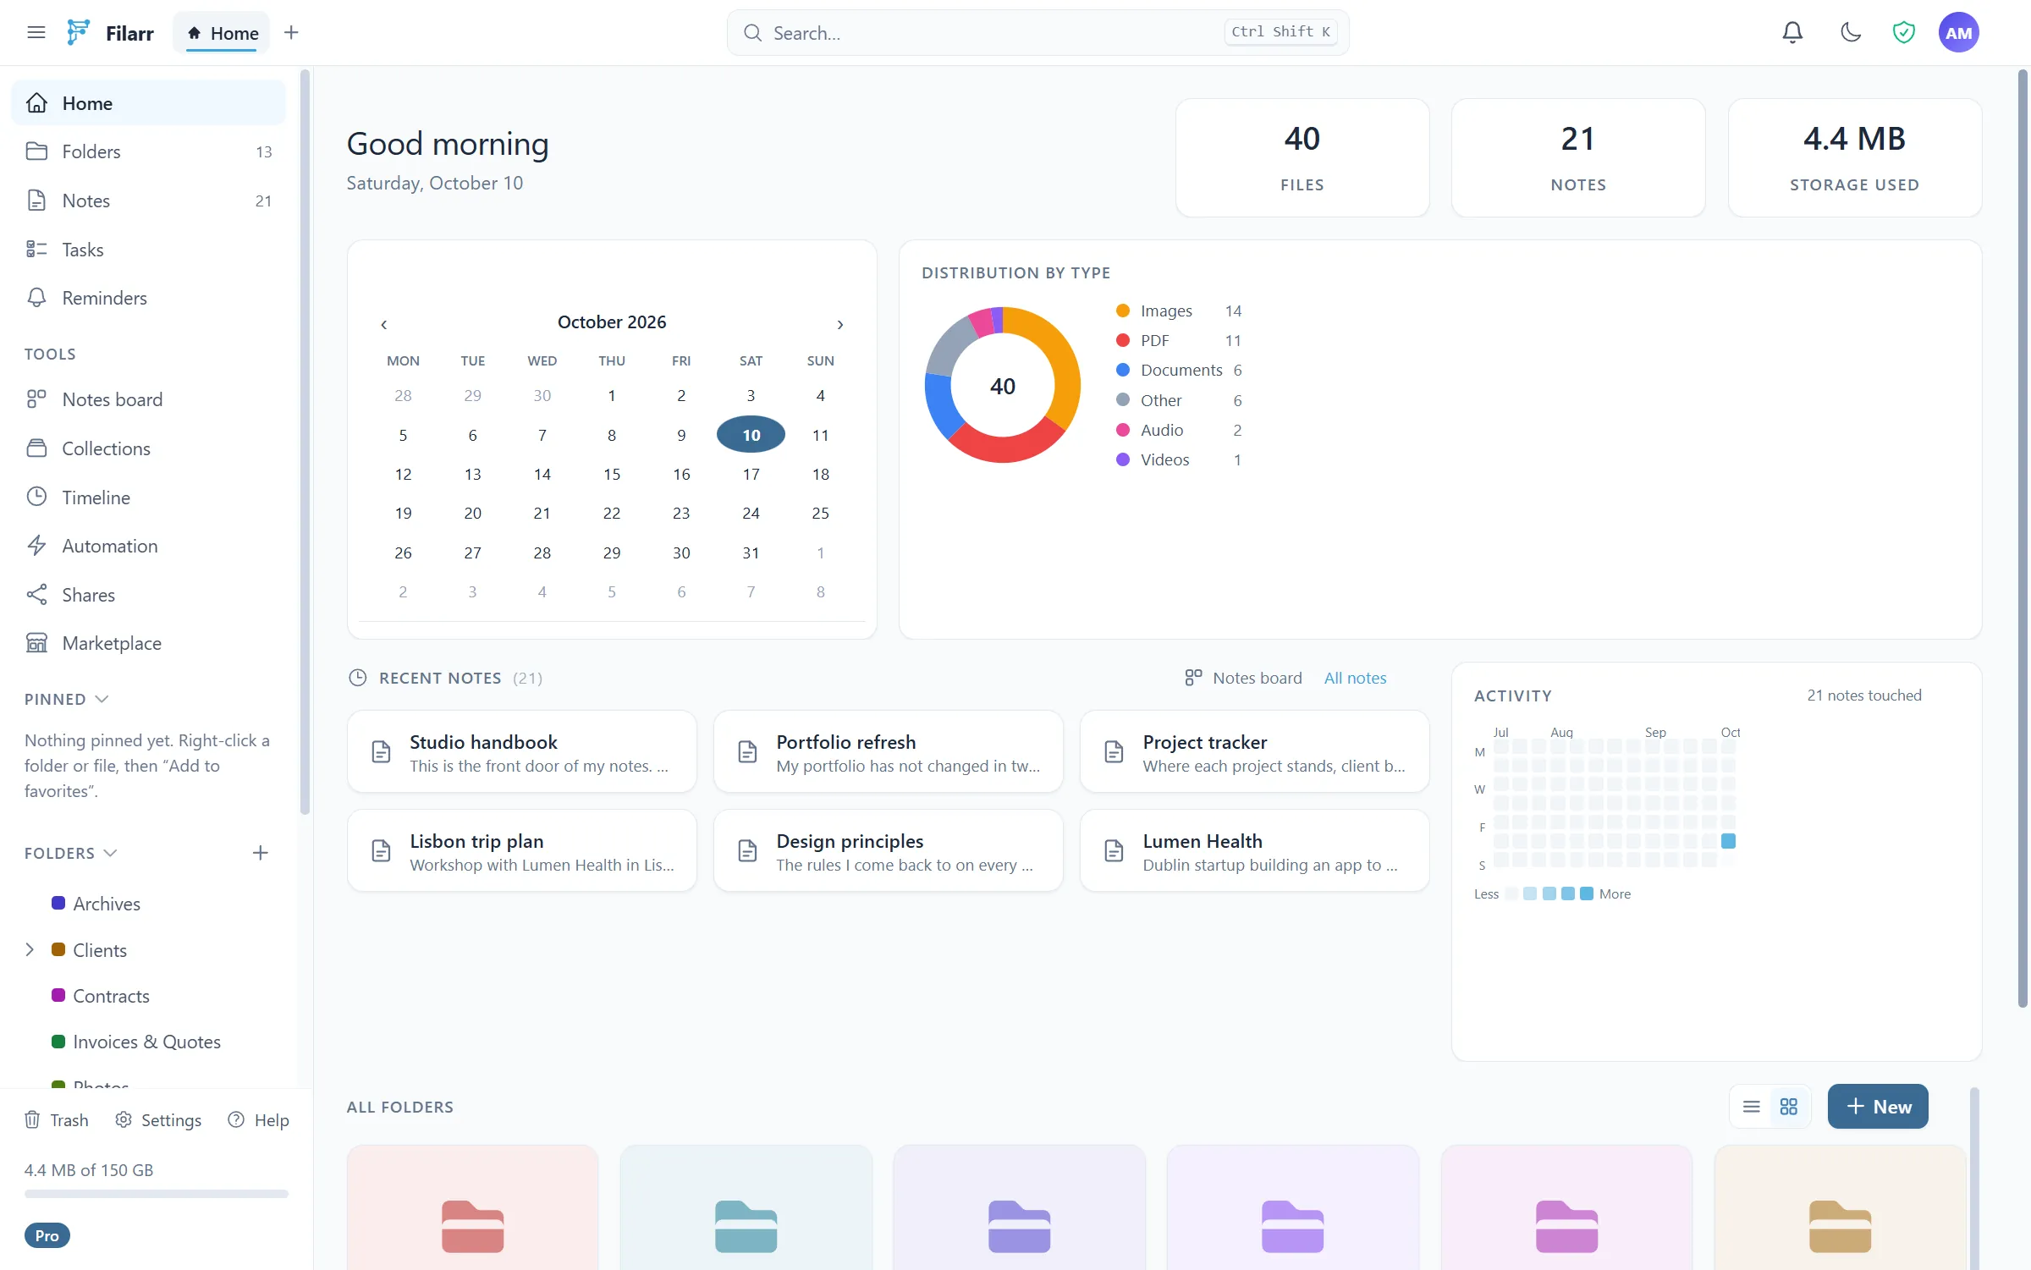The image size is (2031, 1270).
Task: Open Shares in sidebar
Action: tap(149, 595)
